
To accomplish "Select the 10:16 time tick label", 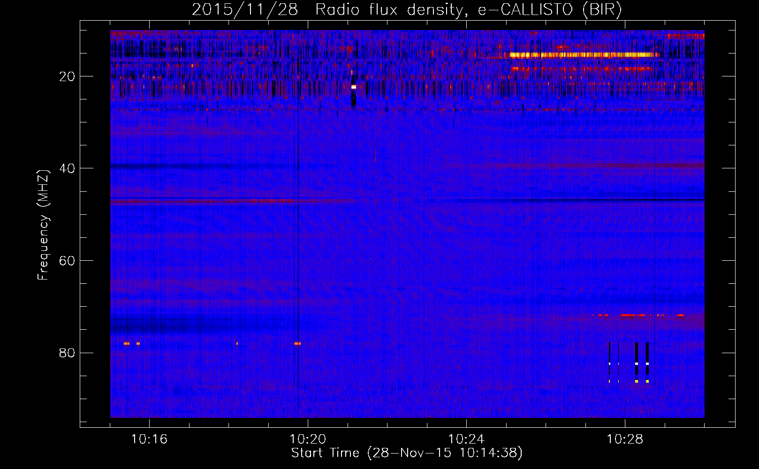I will (x=149, y=439).
